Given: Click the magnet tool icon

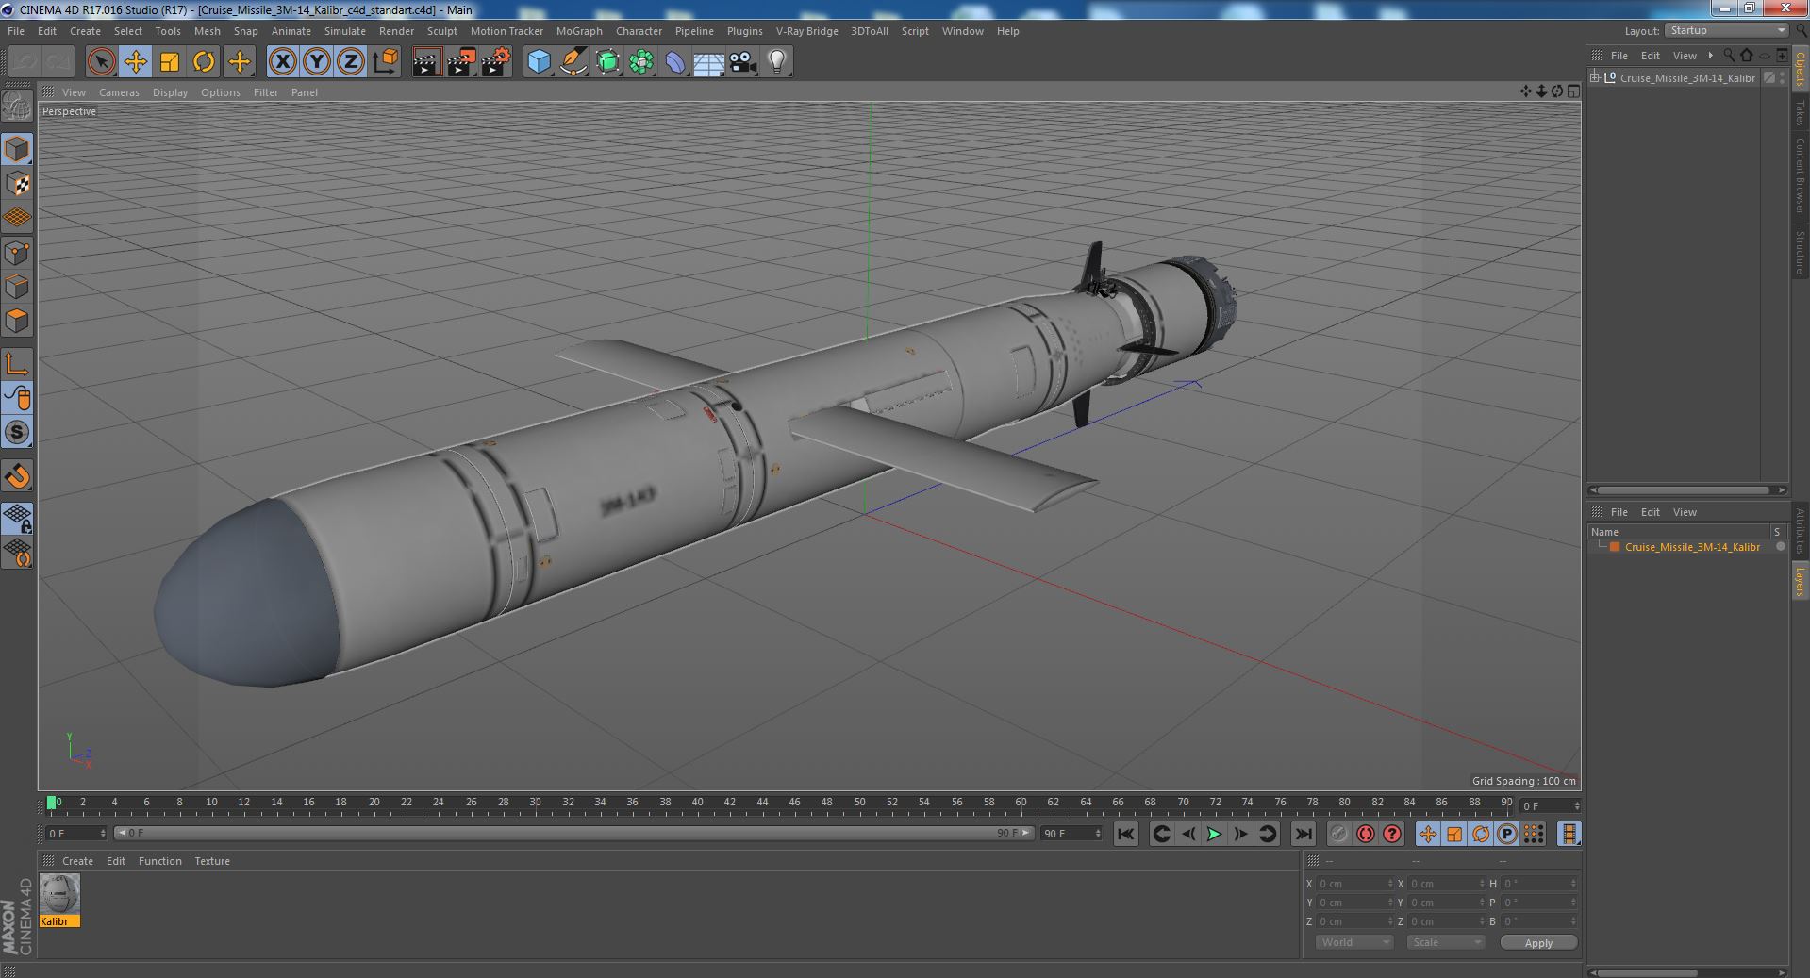Looking at the screenshot, I should [x=17, y=476].
